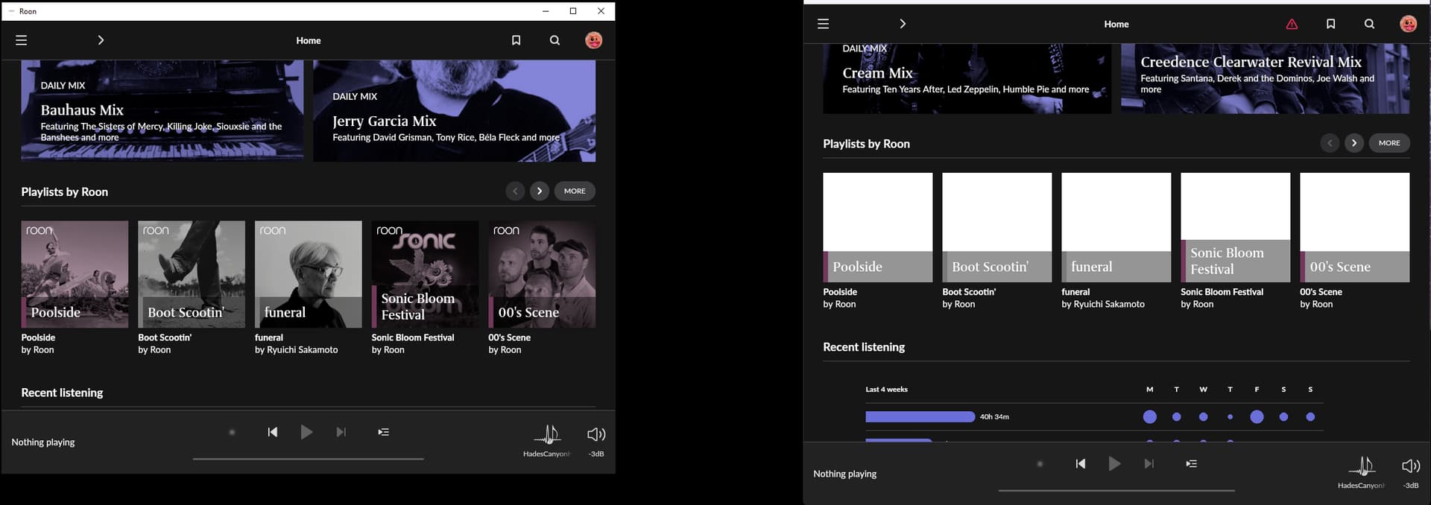The height and width of the screenshot is (505, 1431).
Task: Go forward using right window's navigation arrow
Action: (903, 24)
